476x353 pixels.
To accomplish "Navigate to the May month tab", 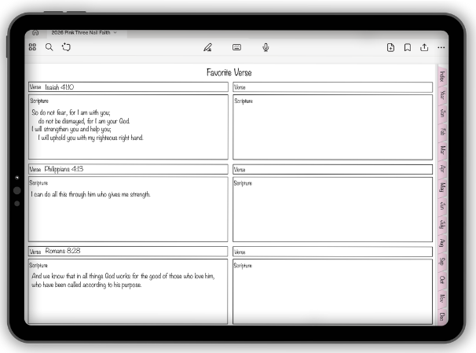I will click(x=443, y=187).
